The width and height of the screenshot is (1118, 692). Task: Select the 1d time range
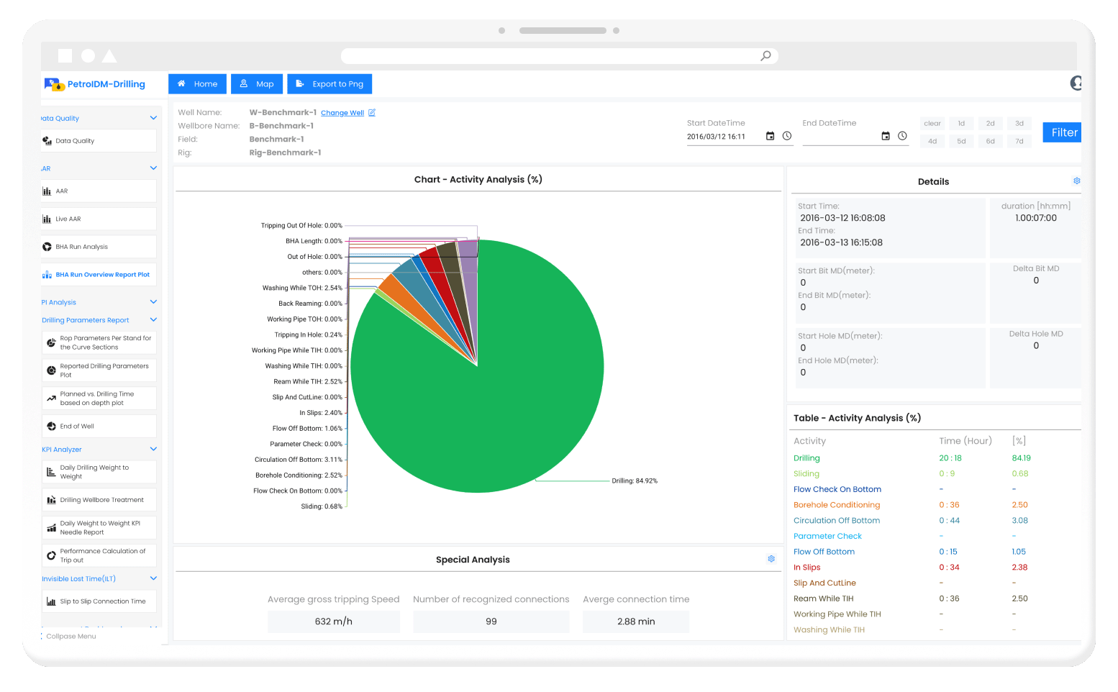click(x=961, y=124)
